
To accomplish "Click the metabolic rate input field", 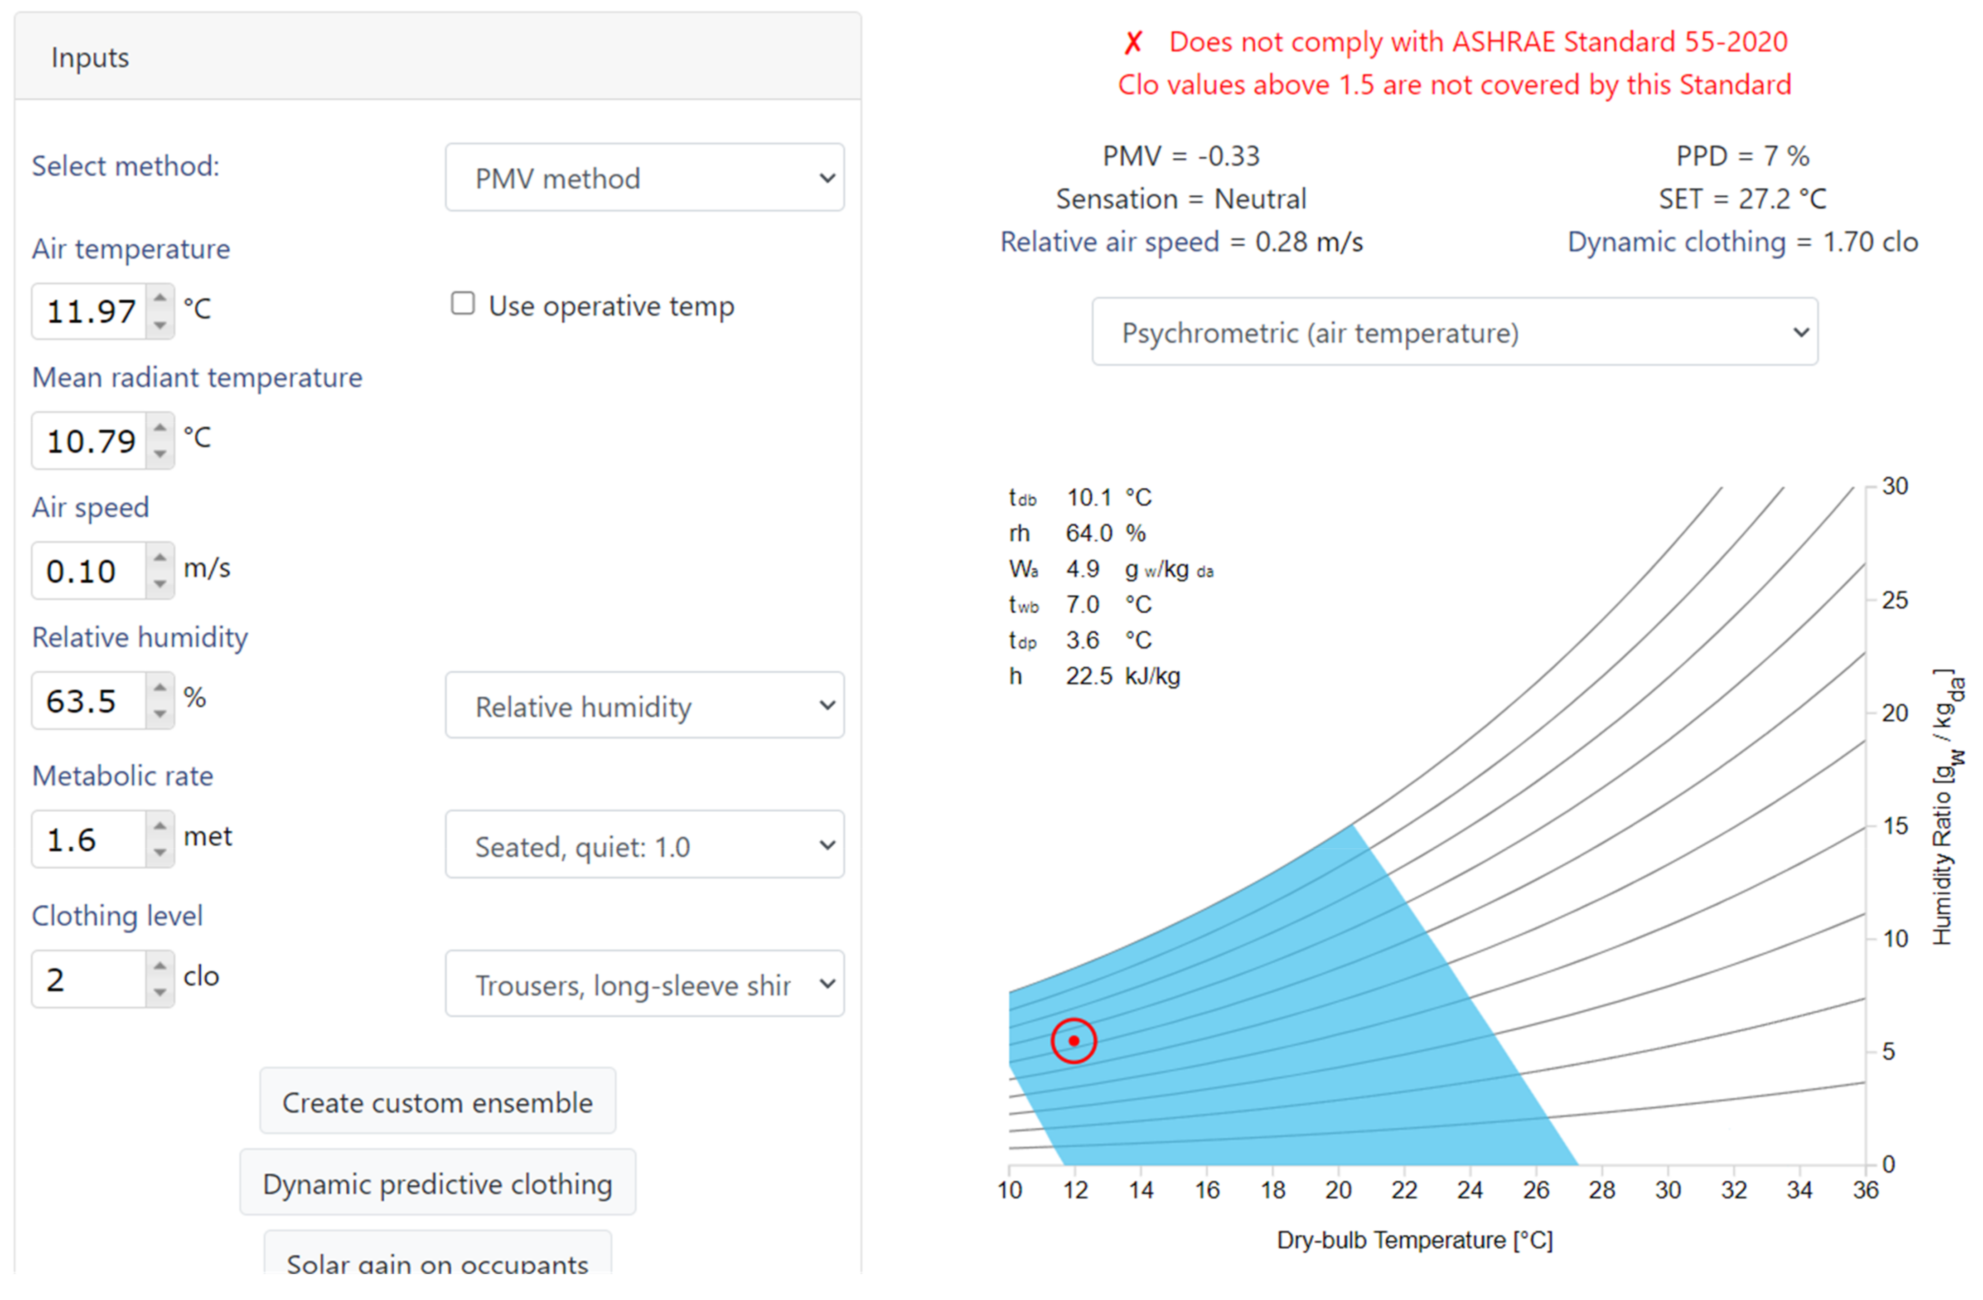I will [88, 840].
